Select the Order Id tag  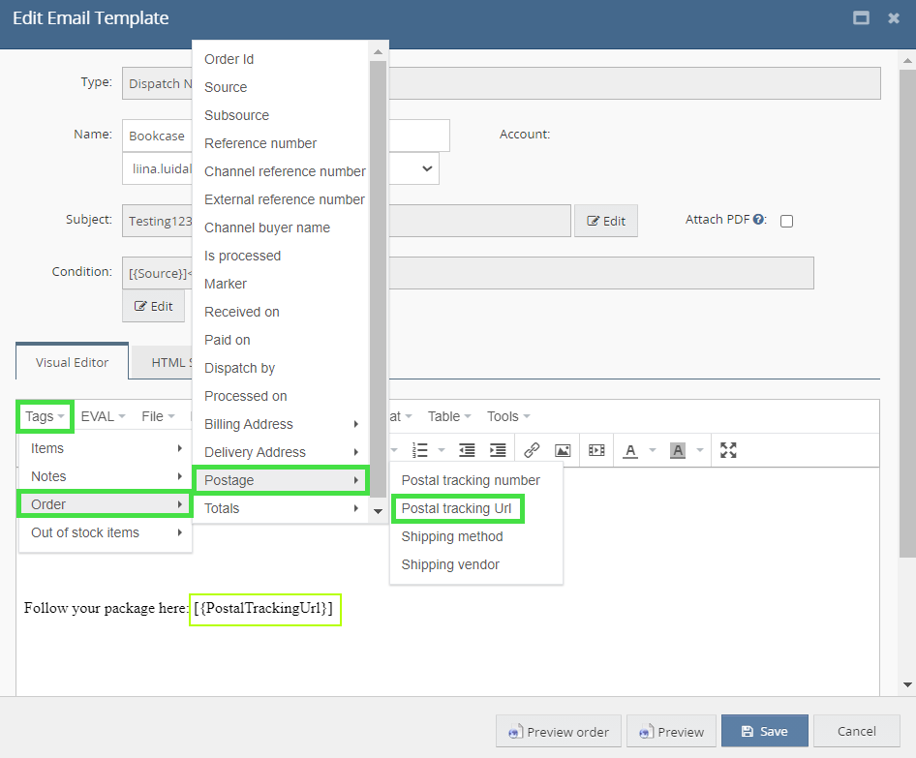click(229, 59)
